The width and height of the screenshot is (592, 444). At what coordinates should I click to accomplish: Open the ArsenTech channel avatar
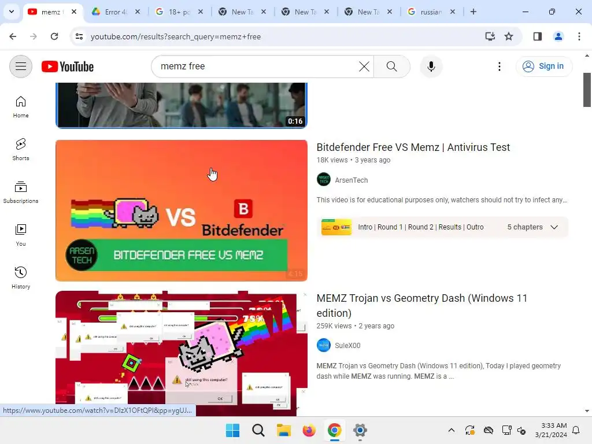[x=324, y=180]
